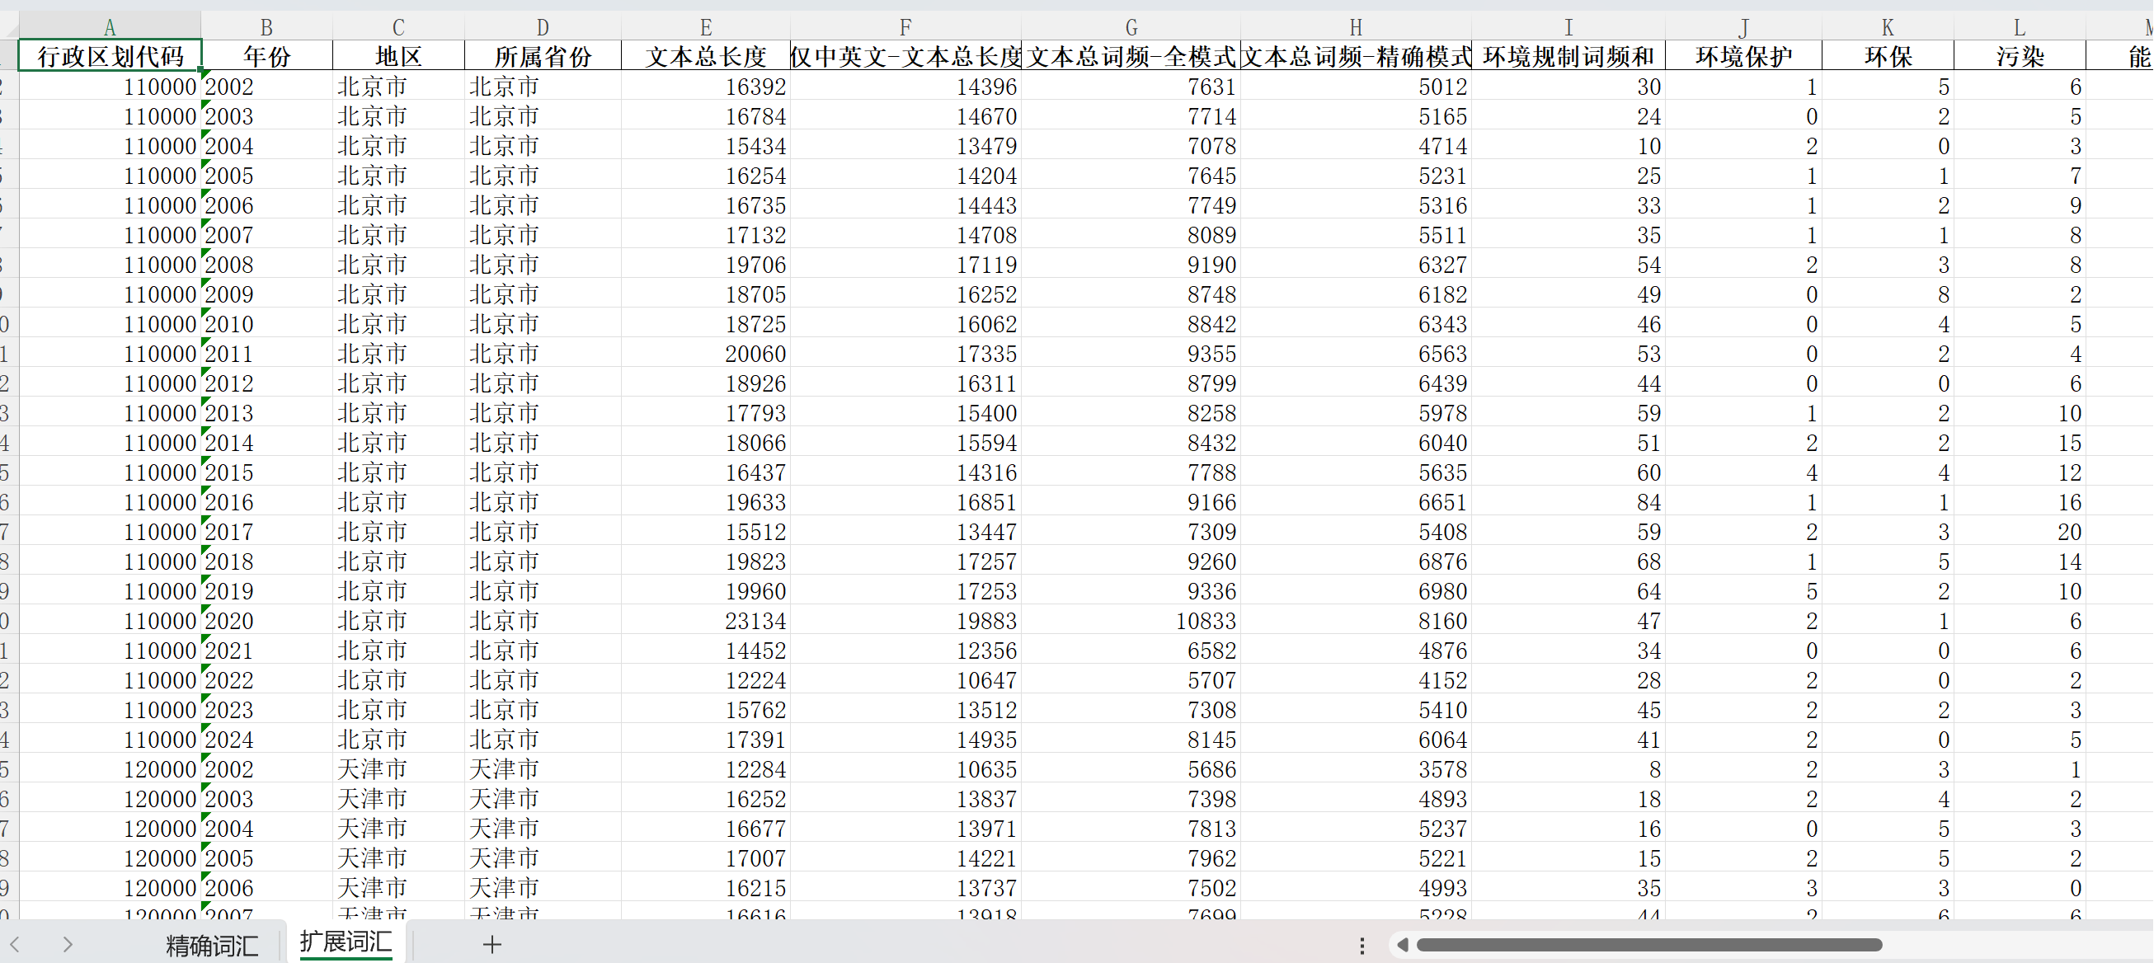This screenshot has width=2154, height=963.
Task: Click the next sheet navigation arrow
Action: click(67, 945)
